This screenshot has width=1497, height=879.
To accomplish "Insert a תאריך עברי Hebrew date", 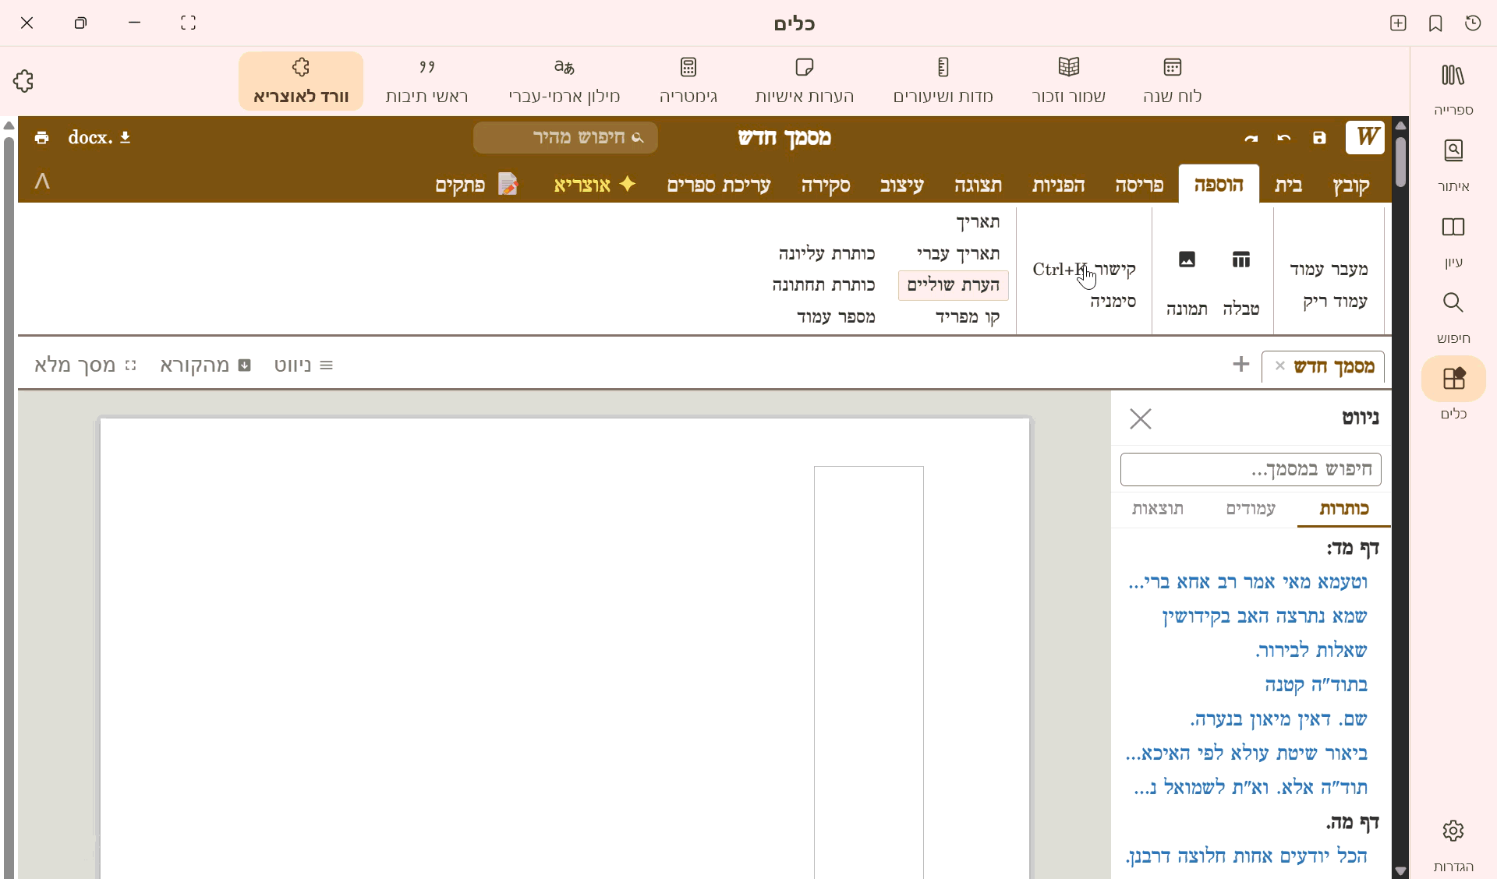I will (958, 254).
